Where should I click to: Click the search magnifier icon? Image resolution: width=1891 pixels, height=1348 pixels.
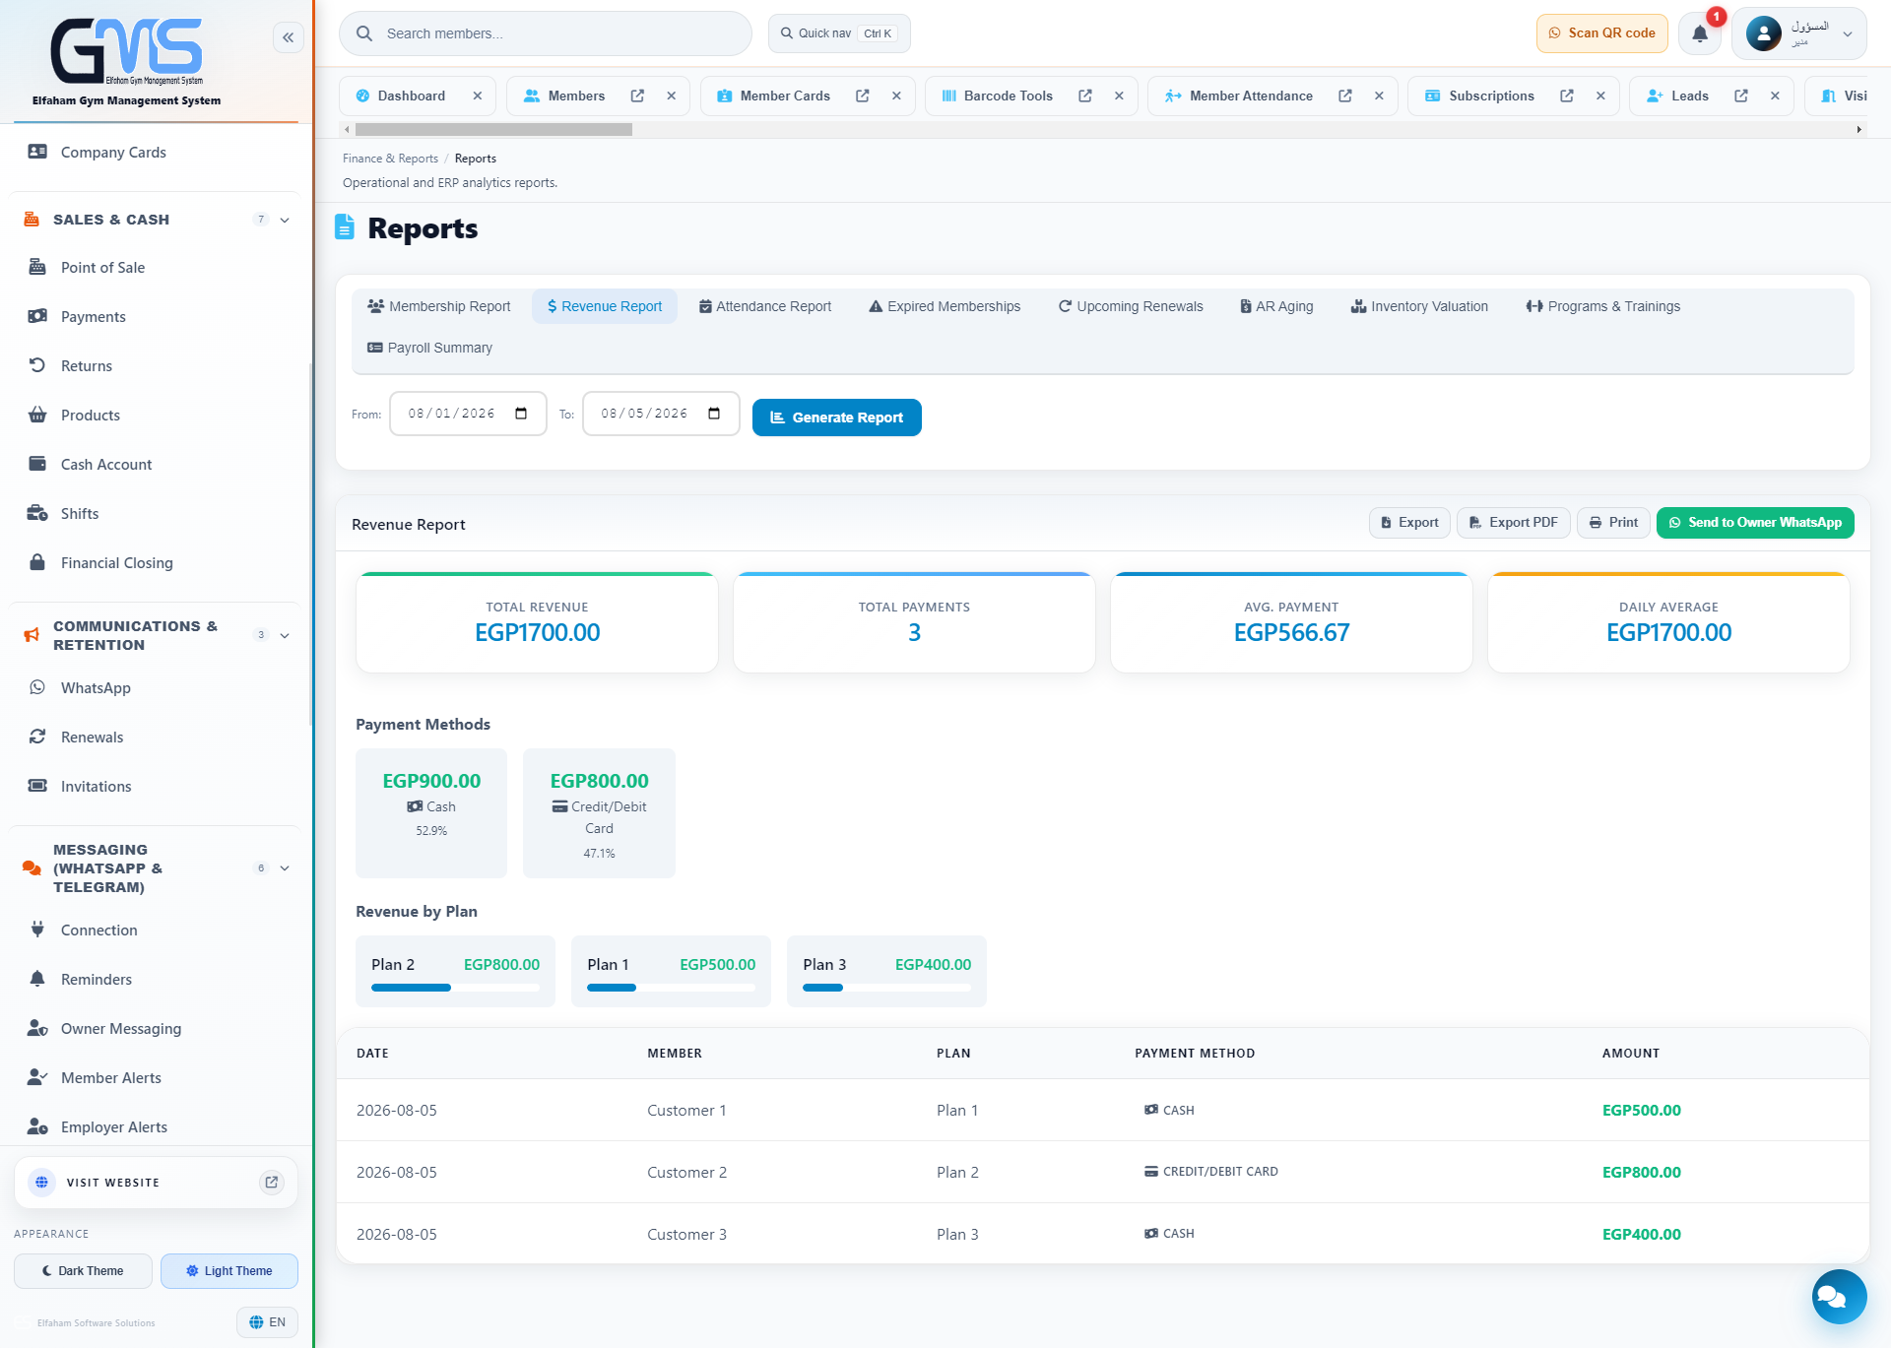364,33
